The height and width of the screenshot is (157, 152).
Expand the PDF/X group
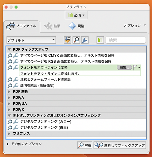coord(9,110)
